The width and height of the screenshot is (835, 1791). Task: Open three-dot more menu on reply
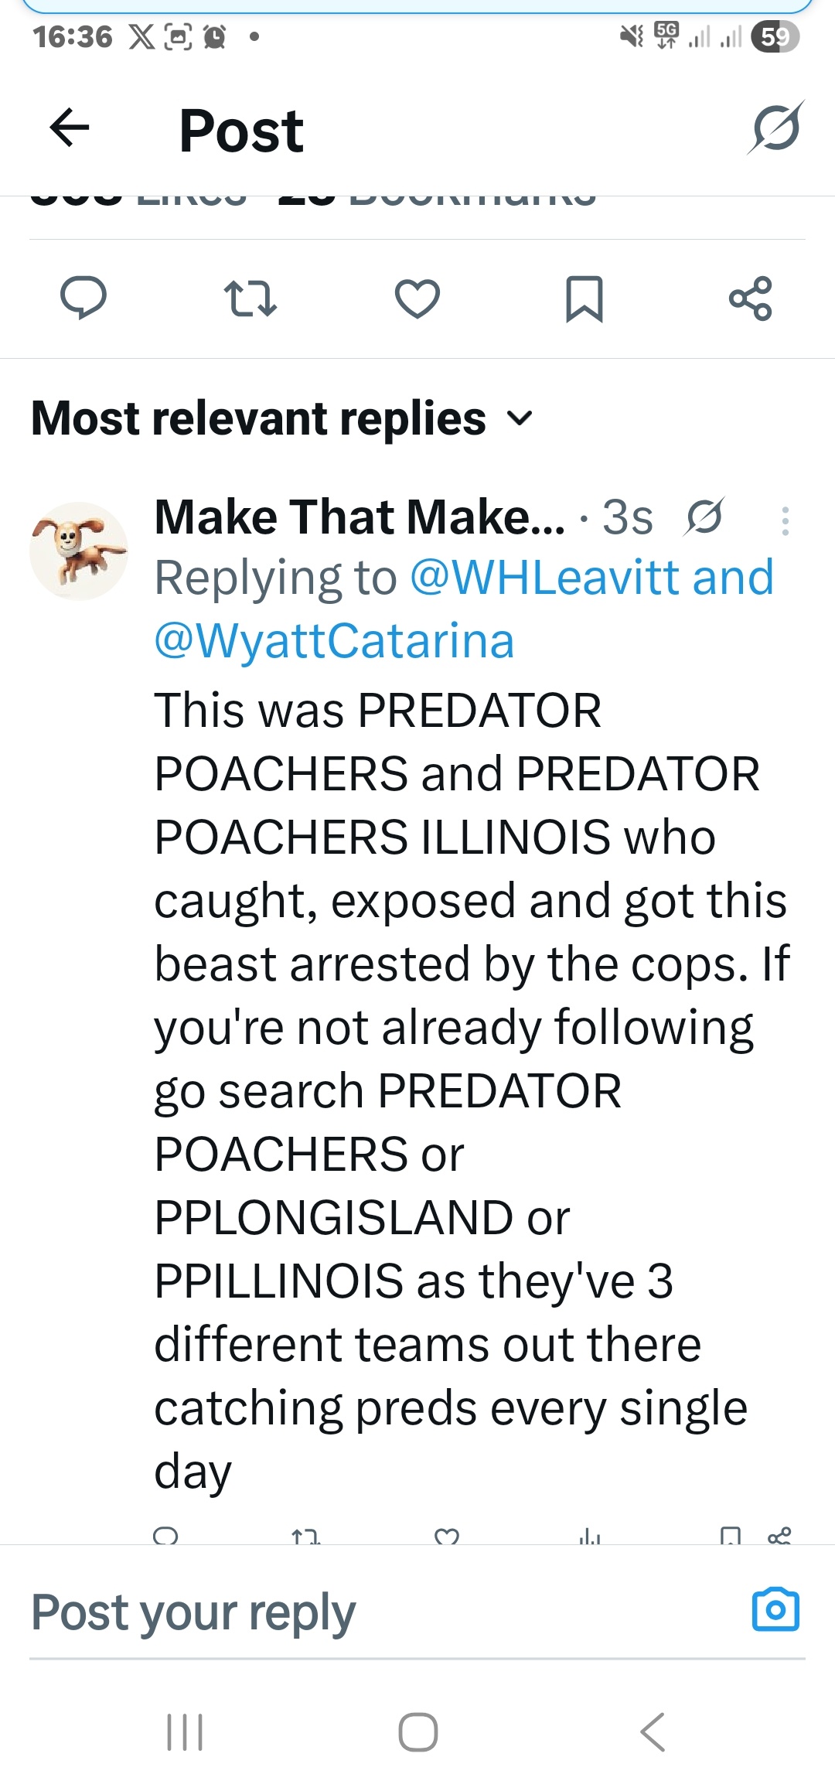coord(785,521)
